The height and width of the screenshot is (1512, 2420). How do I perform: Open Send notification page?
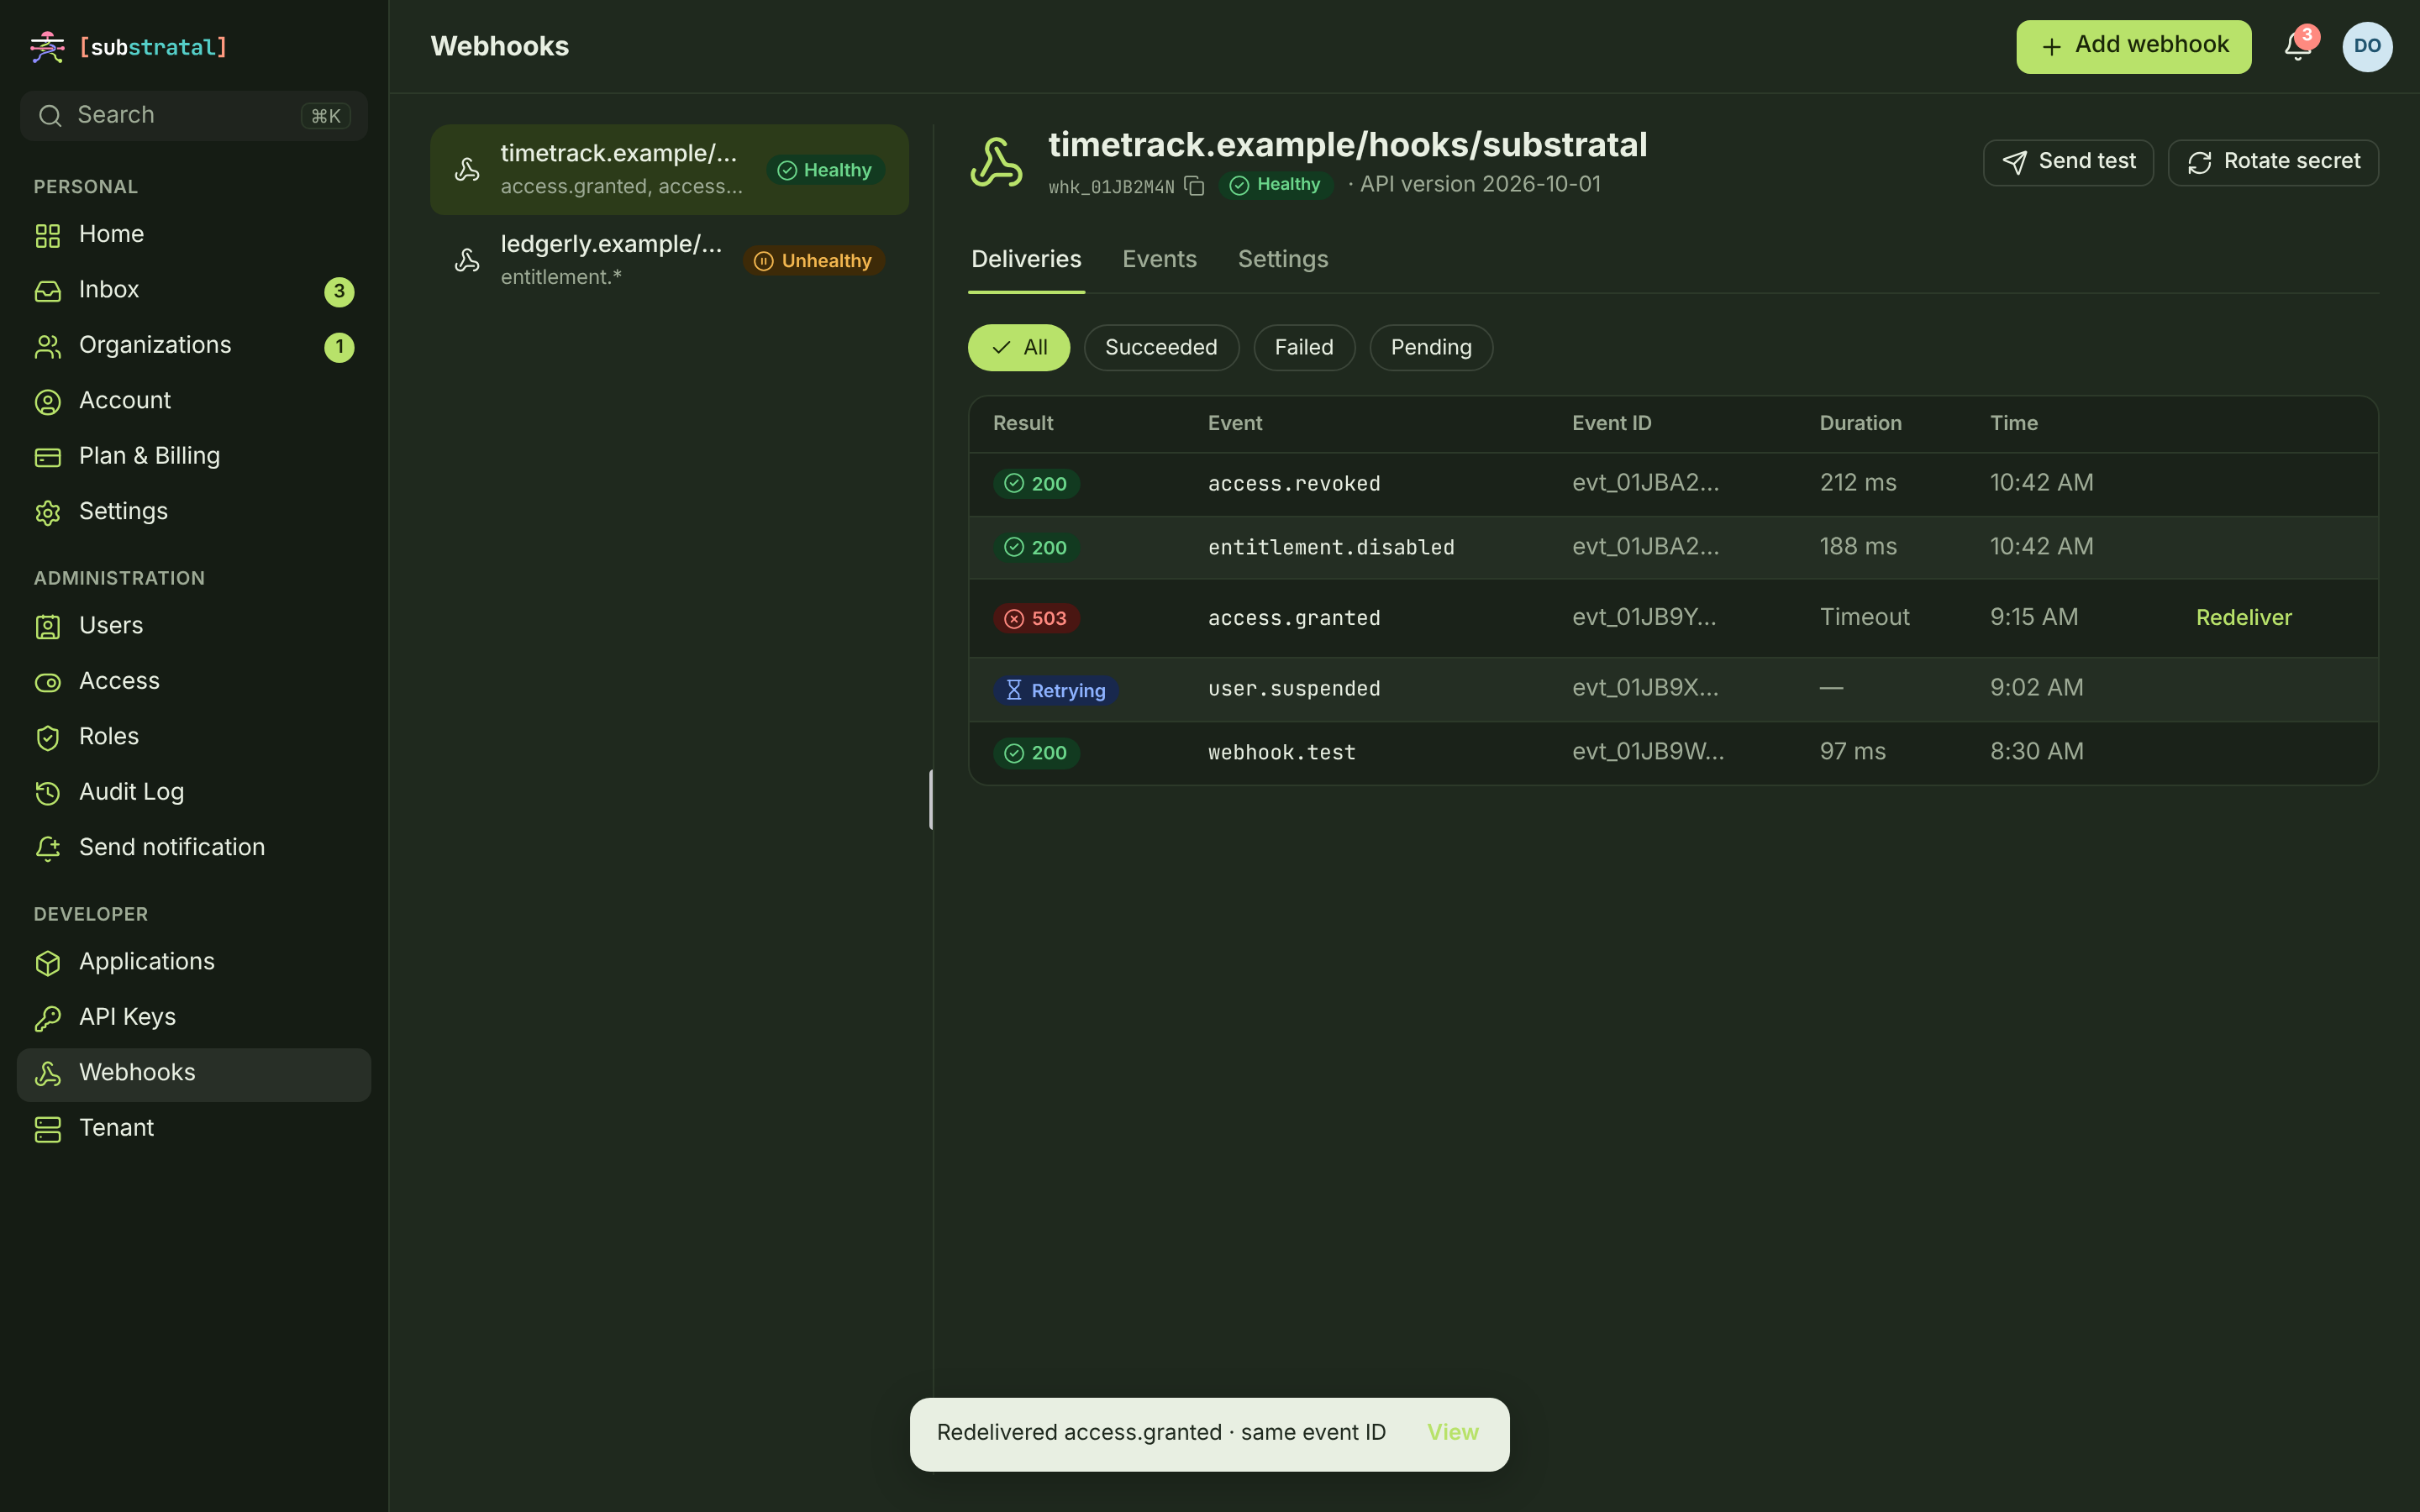coord(194,848)
